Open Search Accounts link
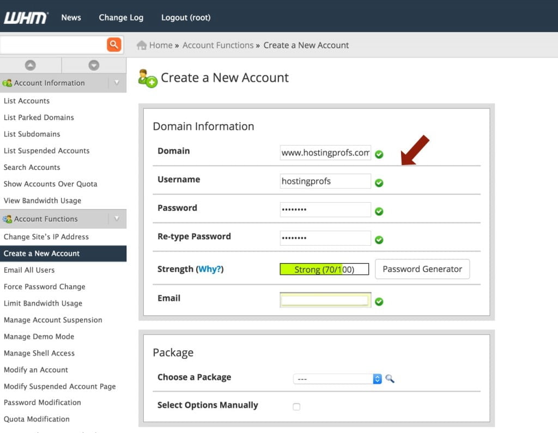The width and height of the screenshot is (558, 433). [x=32, y=167]
